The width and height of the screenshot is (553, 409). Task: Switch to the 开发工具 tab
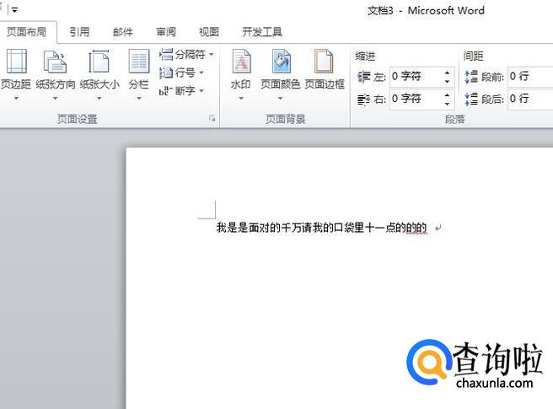tap(262, 32)
